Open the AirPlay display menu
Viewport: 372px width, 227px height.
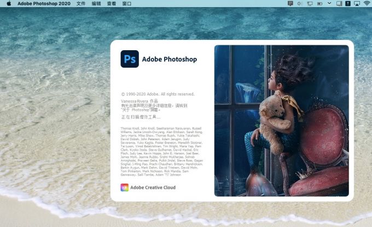(x=357, y=4)
